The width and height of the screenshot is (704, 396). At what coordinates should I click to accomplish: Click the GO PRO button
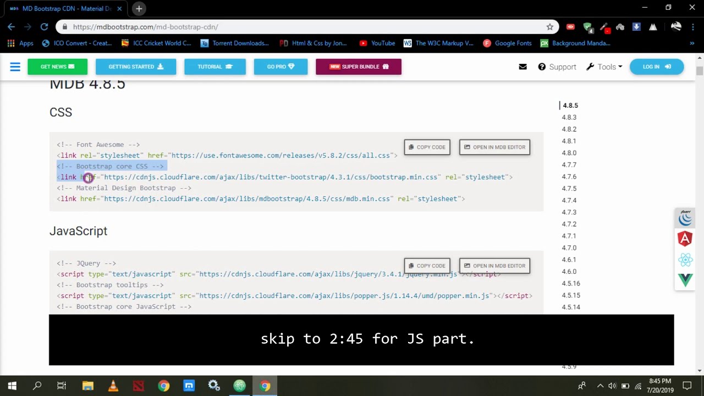(x=280, y=67)
